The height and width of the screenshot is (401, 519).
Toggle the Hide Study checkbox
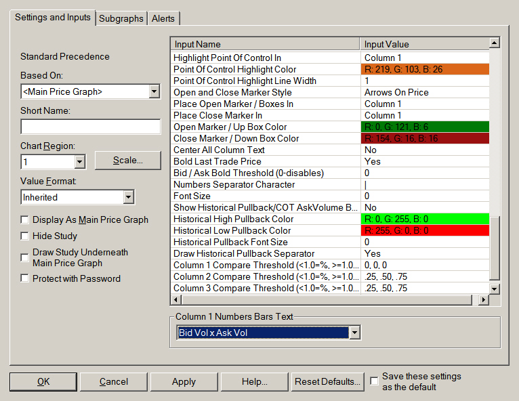25,236
